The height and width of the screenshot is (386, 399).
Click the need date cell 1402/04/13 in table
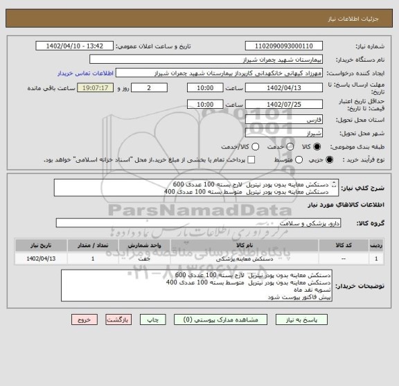[x=41, y=258]
